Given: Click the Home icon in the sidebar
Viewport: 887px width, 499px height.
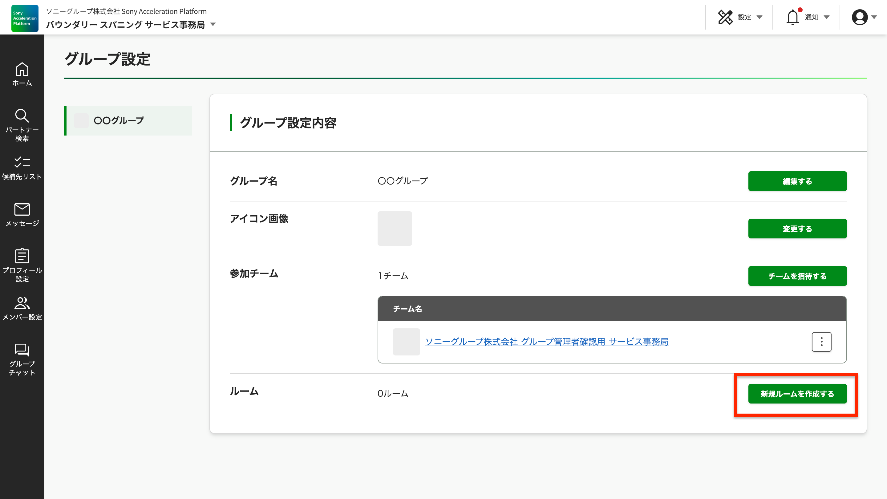Looking at the screenshot, I should click(22, 69).
